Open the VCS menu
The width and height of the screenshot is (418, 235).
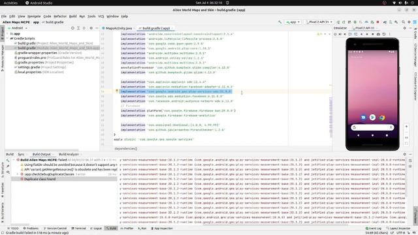pos(101,16)
